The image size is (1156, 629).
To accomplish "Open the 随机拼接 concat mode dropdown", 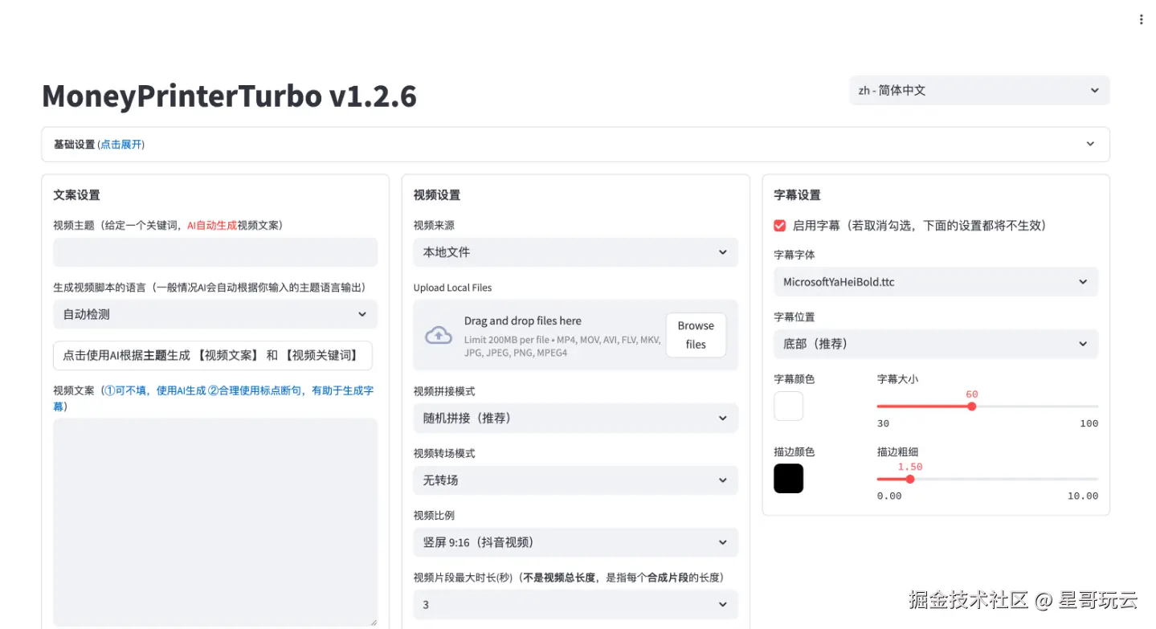I will [x=575, y=418].
